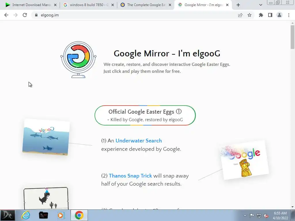Open the network tray icon
The image size is (295, 221).
tap(259, 216)
